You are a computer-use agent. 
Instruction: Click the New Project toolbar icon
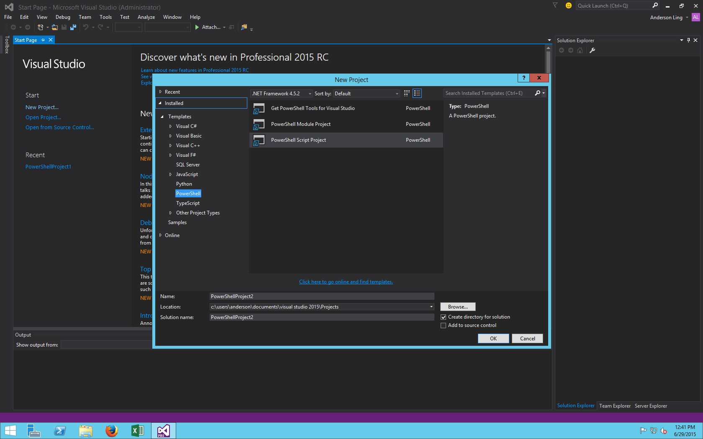pyautogui.click(x=40, y=27)
